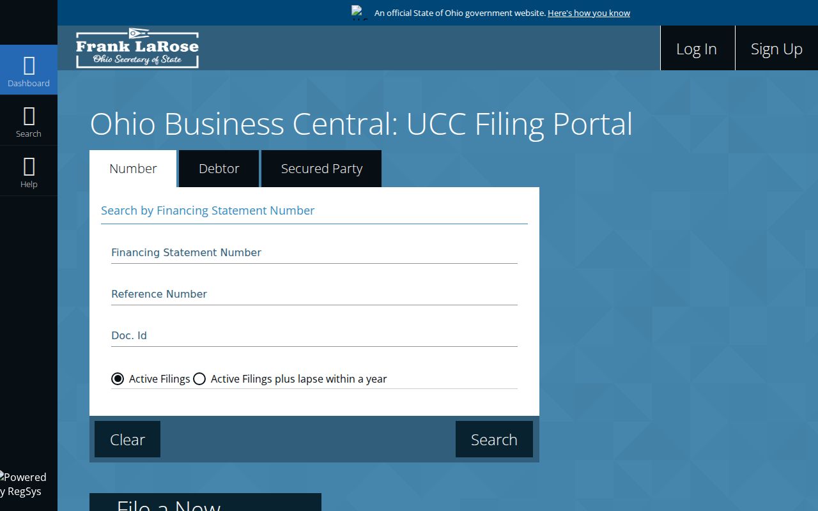Focus the Financing Statement Number field

point(314,252)
